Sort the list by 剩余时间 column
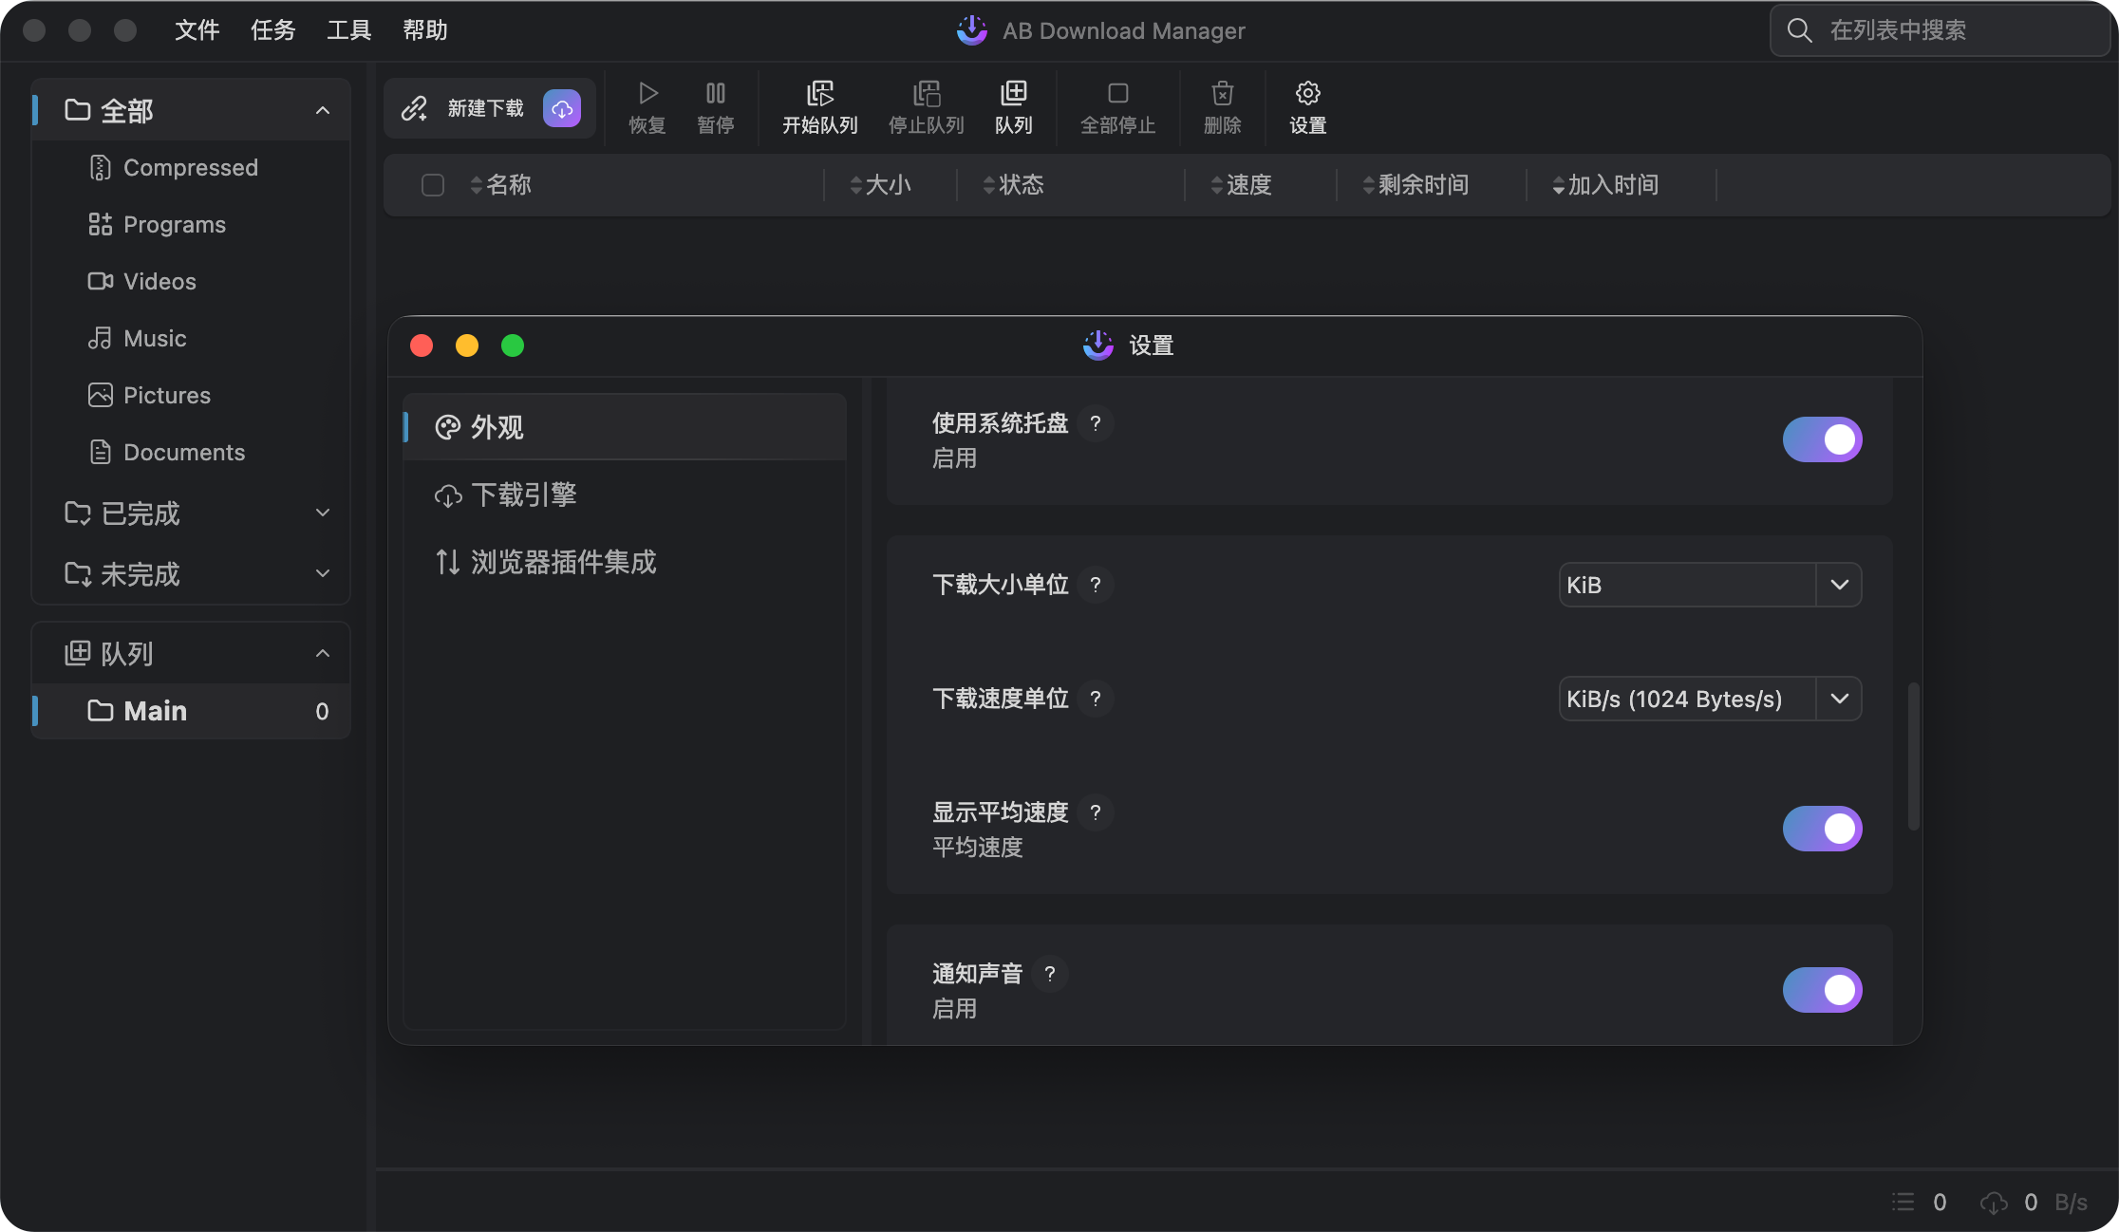This screenshot has height=1232, width=2119. [x=1416, y=185]
